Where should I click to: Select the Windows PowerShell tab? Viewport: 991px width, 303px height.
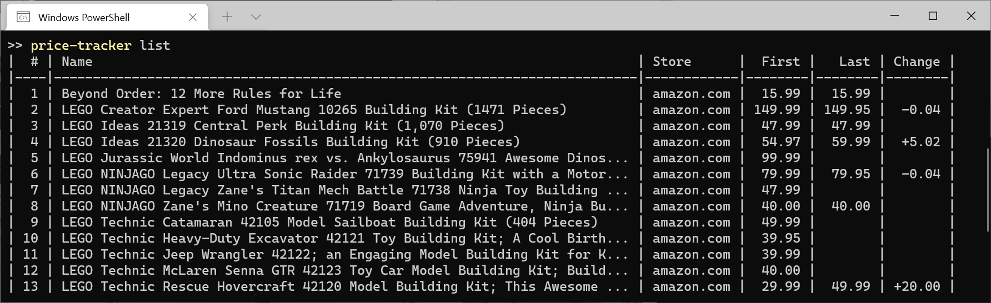tap(83, 17)
